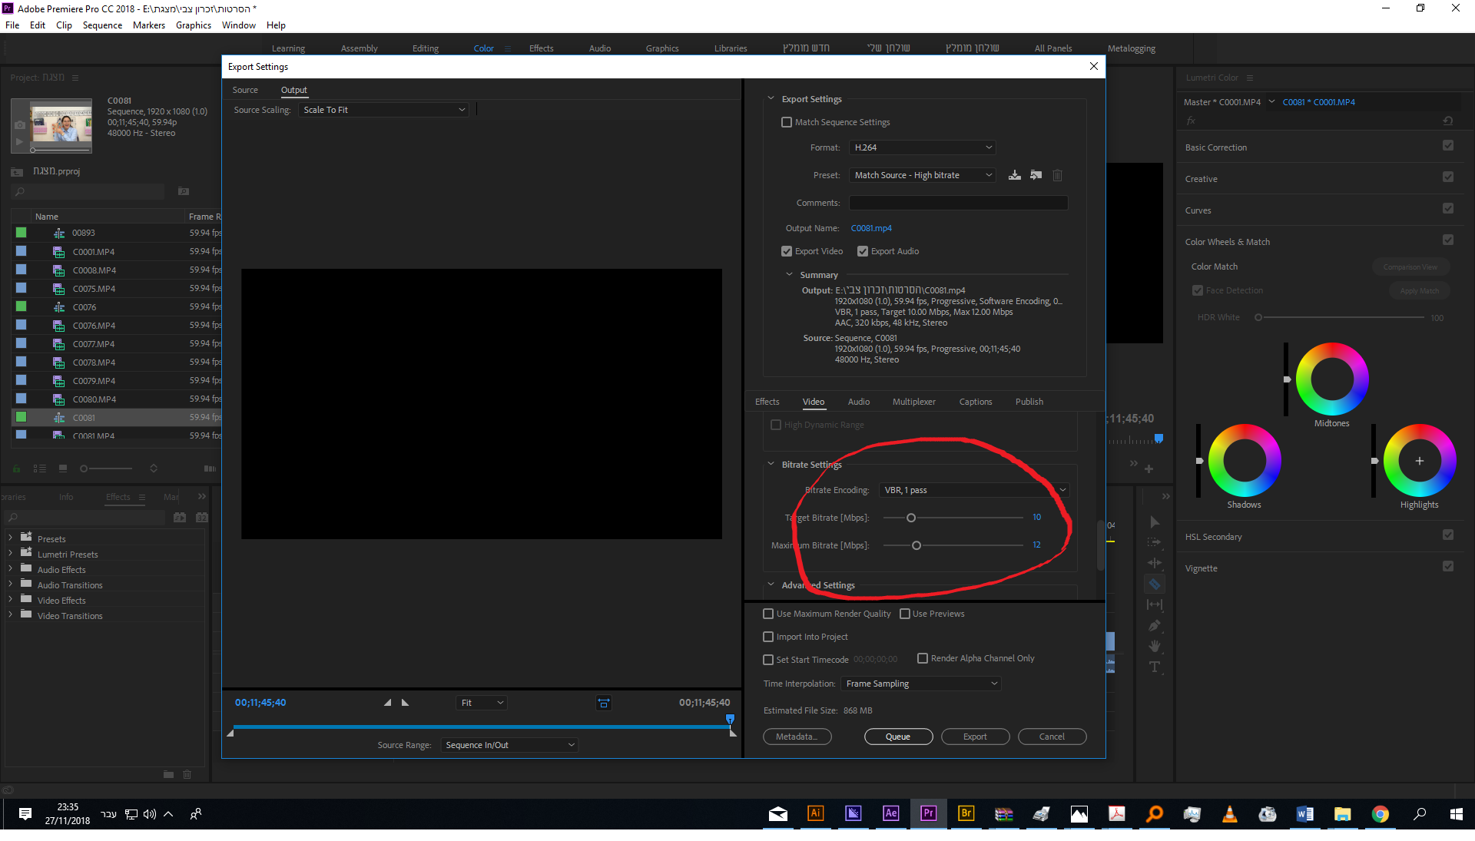Screen dimensions: 1475x841
Task: Click the Comments text field
Action: 958,203
